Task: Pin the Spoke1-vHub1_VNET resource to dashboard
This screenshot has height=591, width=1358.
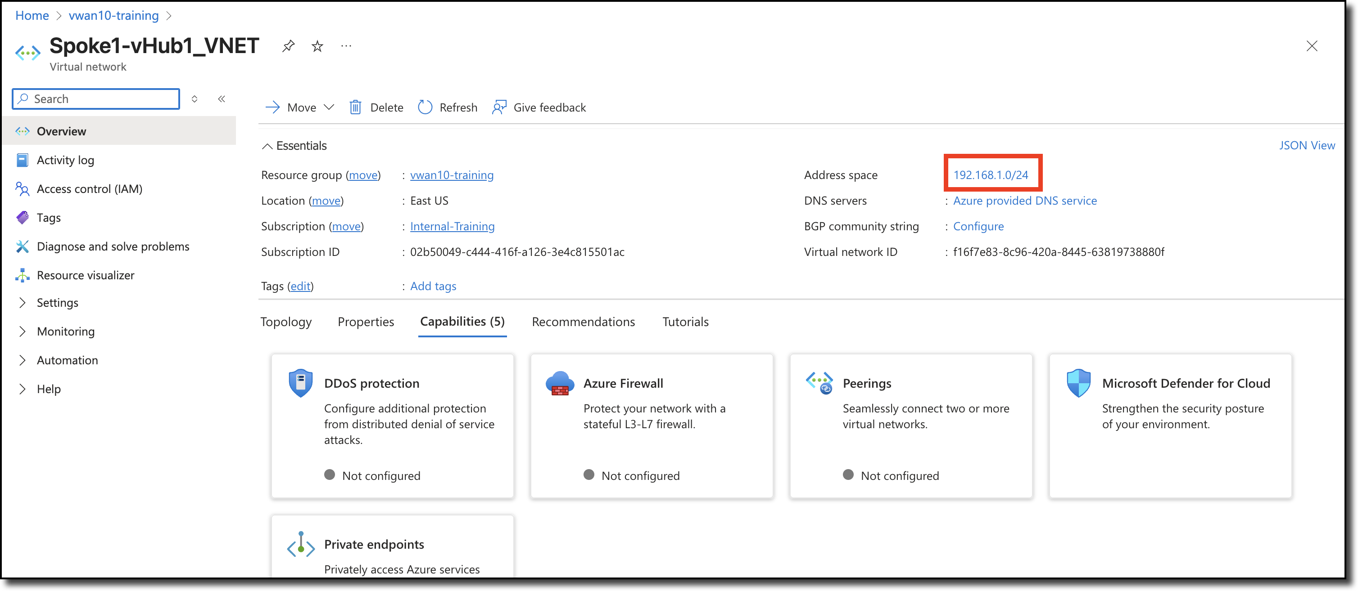Action: point(288,46)
